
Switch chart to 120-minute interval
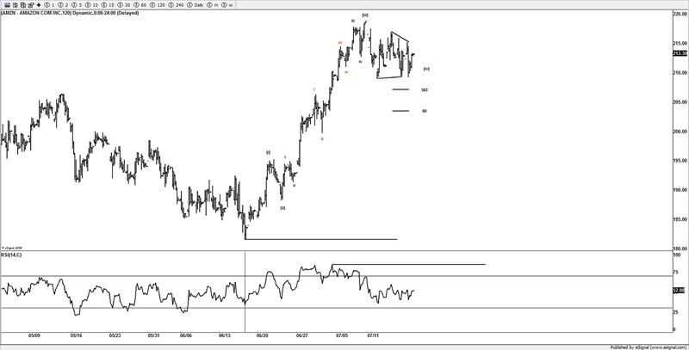(157, 5)
